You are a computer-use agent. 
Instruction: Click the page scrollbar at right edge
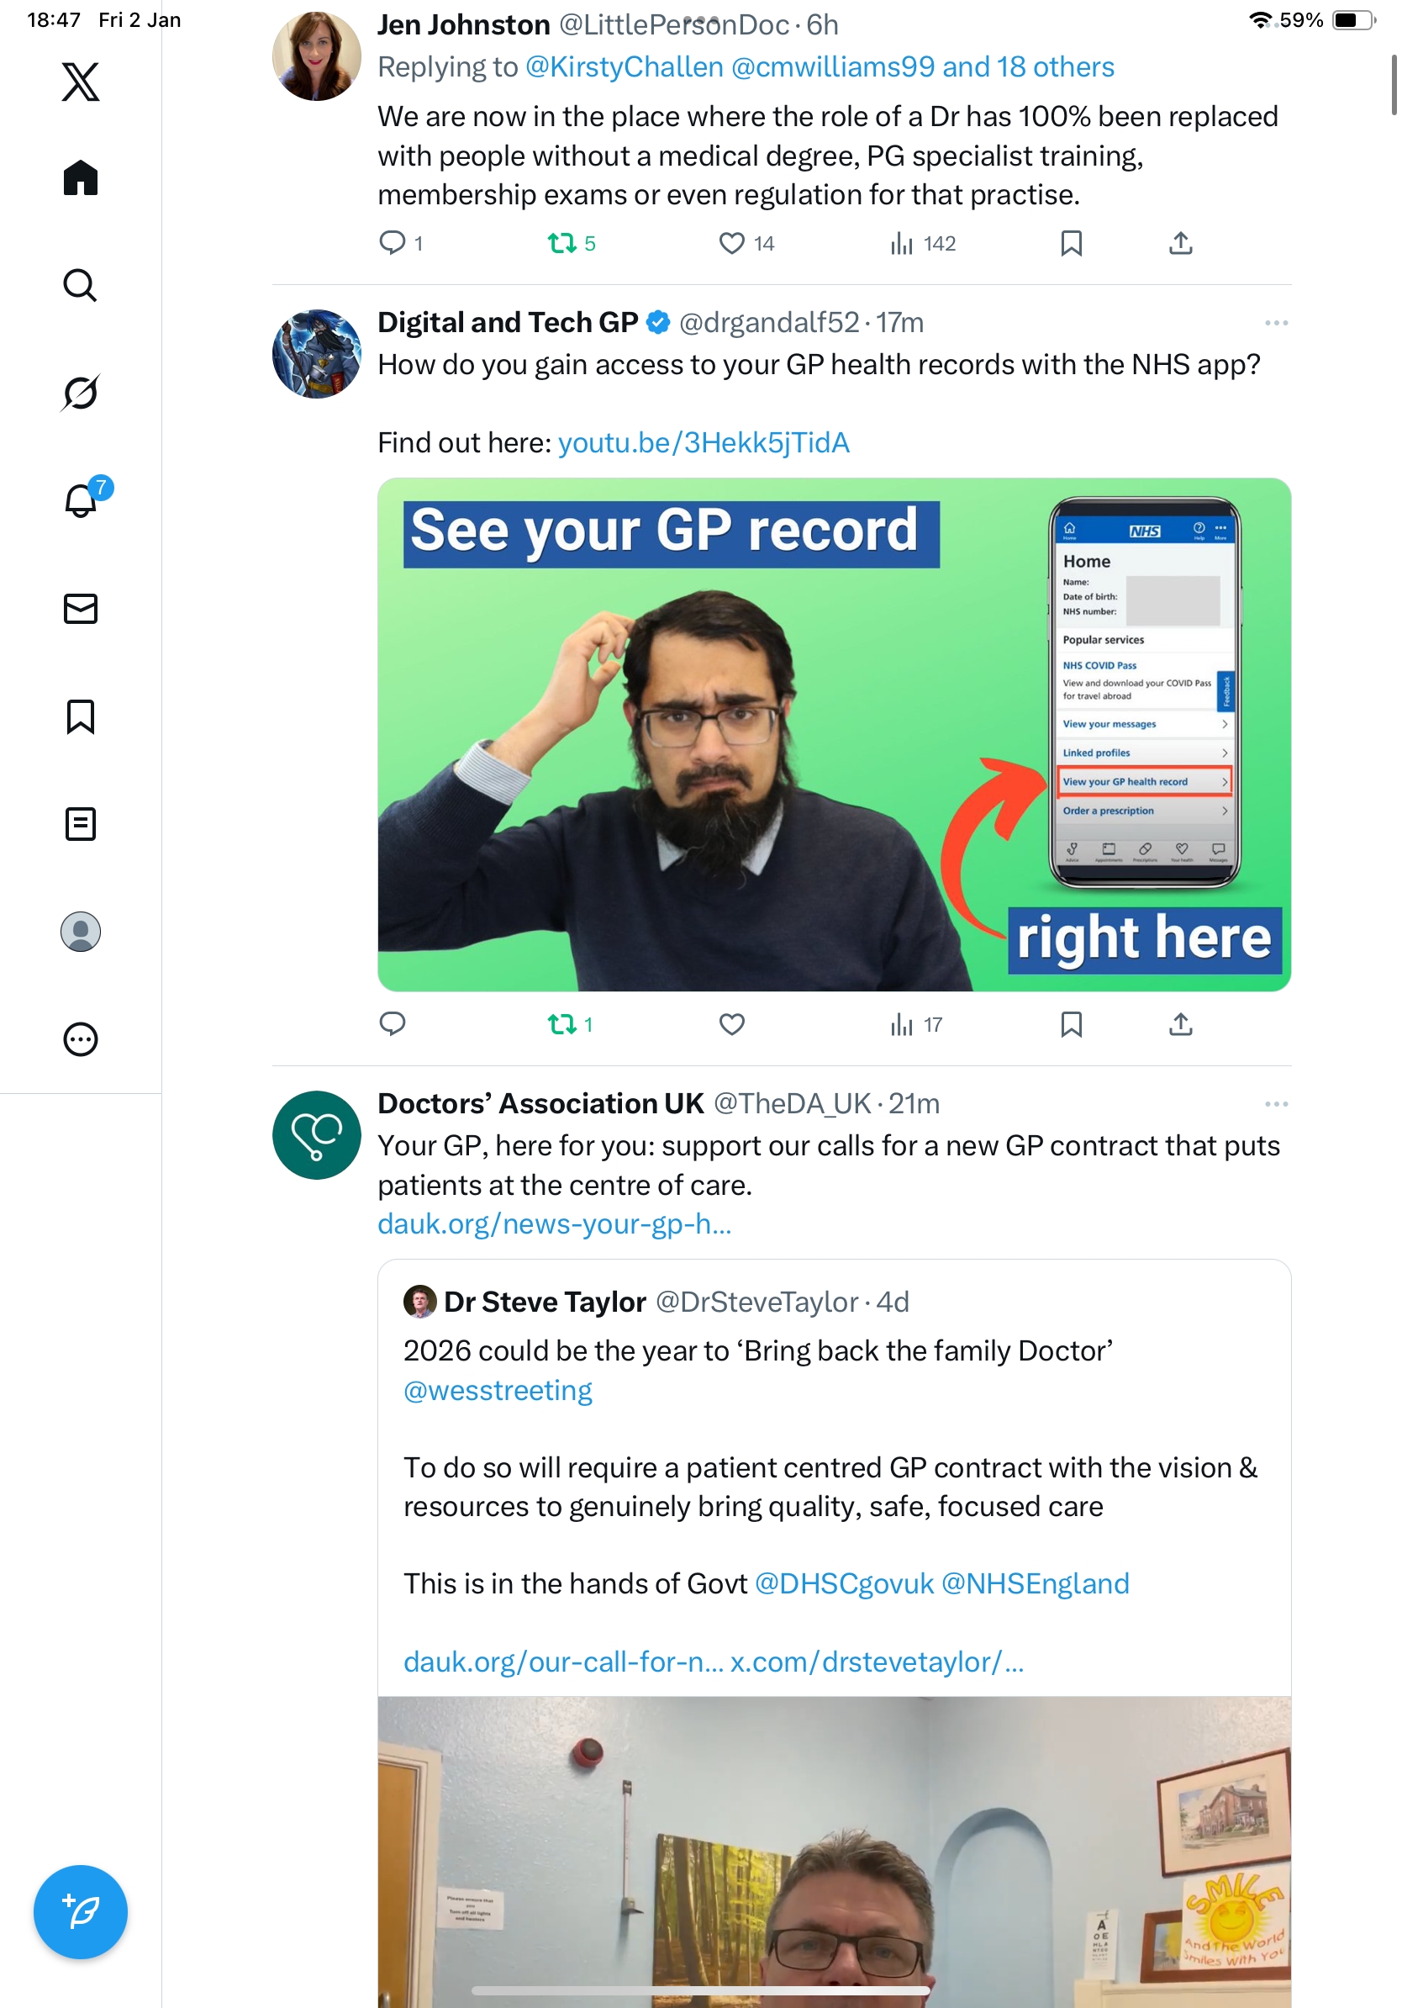click(x=1394, y=84)
